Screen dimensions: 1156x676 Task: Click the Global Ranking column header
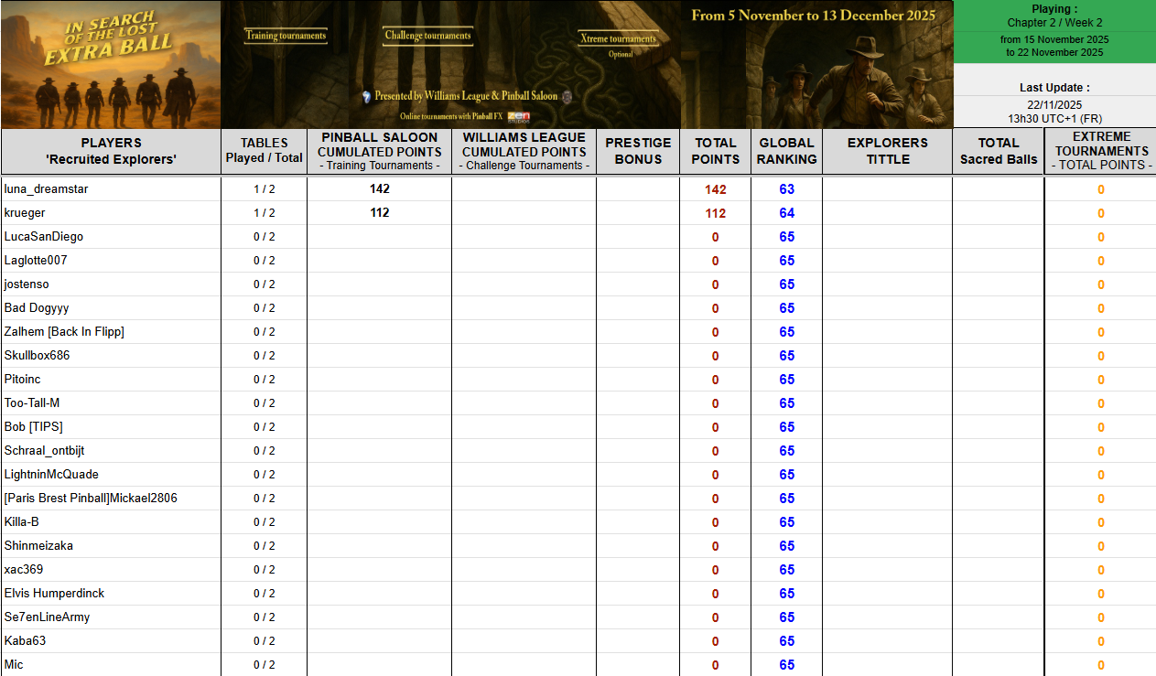(786, 151)
